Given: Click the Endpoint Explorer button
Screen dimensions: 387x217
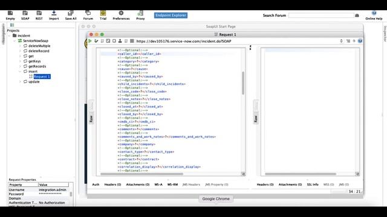Looking at the screenshot, I should click(x=171, y=15).
